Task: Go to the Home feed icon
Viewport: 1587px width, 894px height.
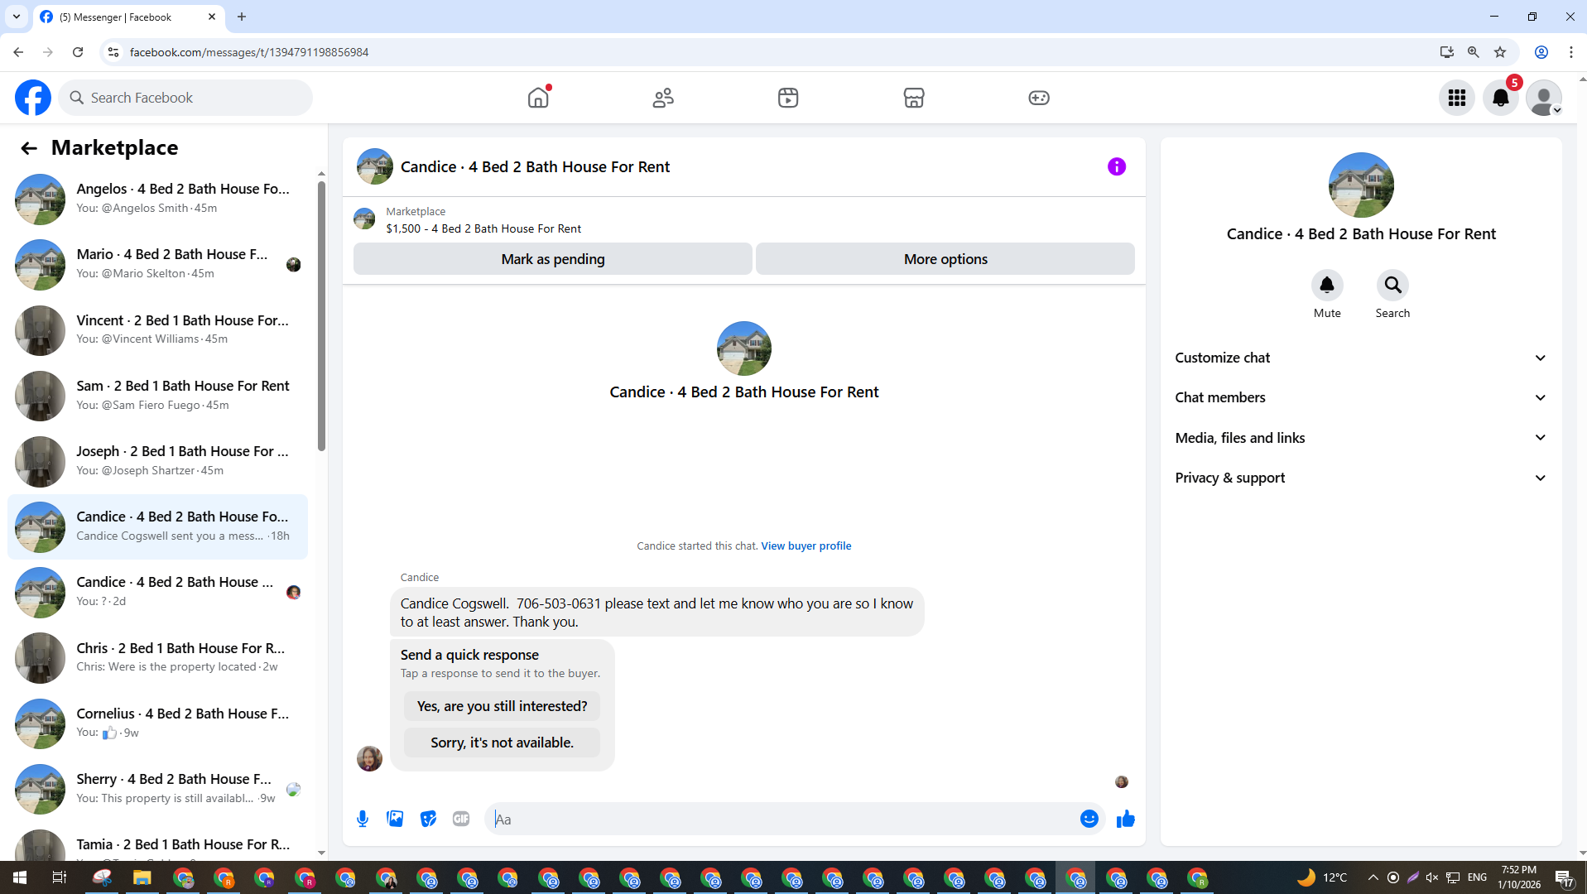Action: (x=538, y=98)
